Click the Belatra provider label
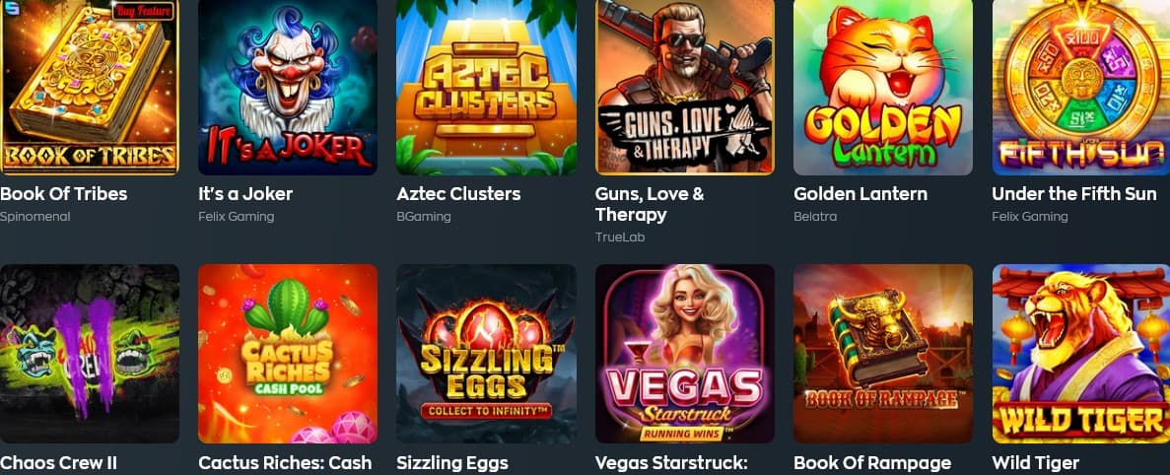The image size is (1170, 475). [x=815, y=217]
